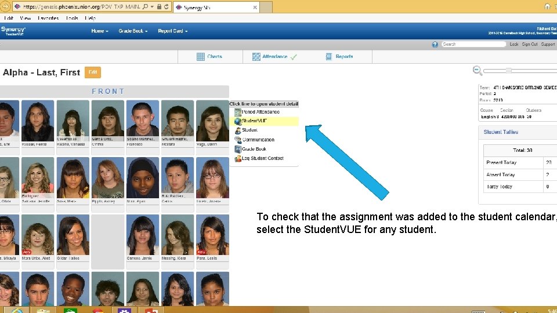
Task: Select the photo of Vega, Daim
Action: tap(212, 121)
